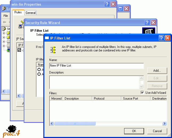The image size is (172, 138).
Task: Disable the Use Add Wizard checkbox
Action: 142,93
